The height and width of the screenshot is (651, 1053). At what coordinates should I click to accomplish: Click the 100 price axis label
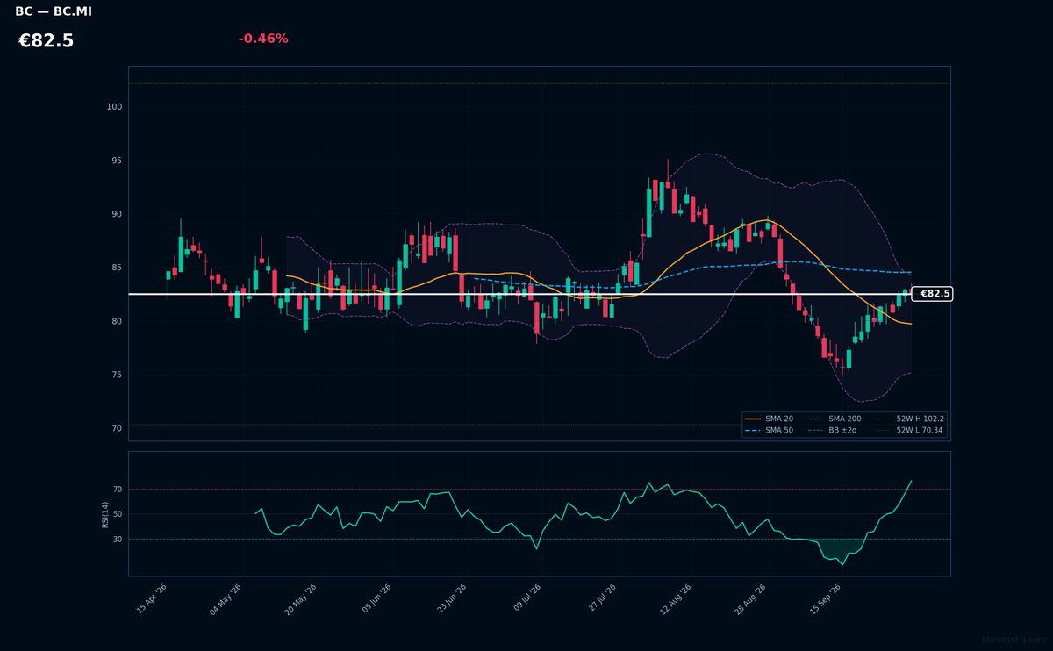(x=114, y=107)
